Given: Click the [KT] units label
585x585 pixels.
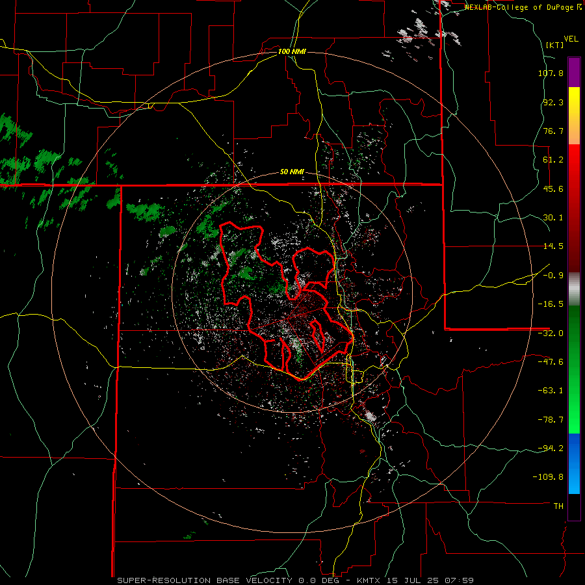Looking at the screenshot, I should (555, 45).
